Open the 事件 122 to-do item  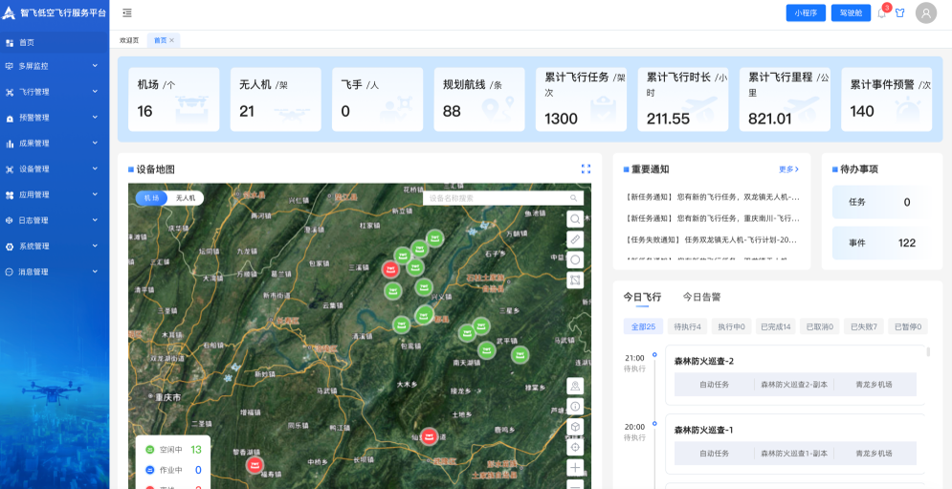[x=880, y=243]
